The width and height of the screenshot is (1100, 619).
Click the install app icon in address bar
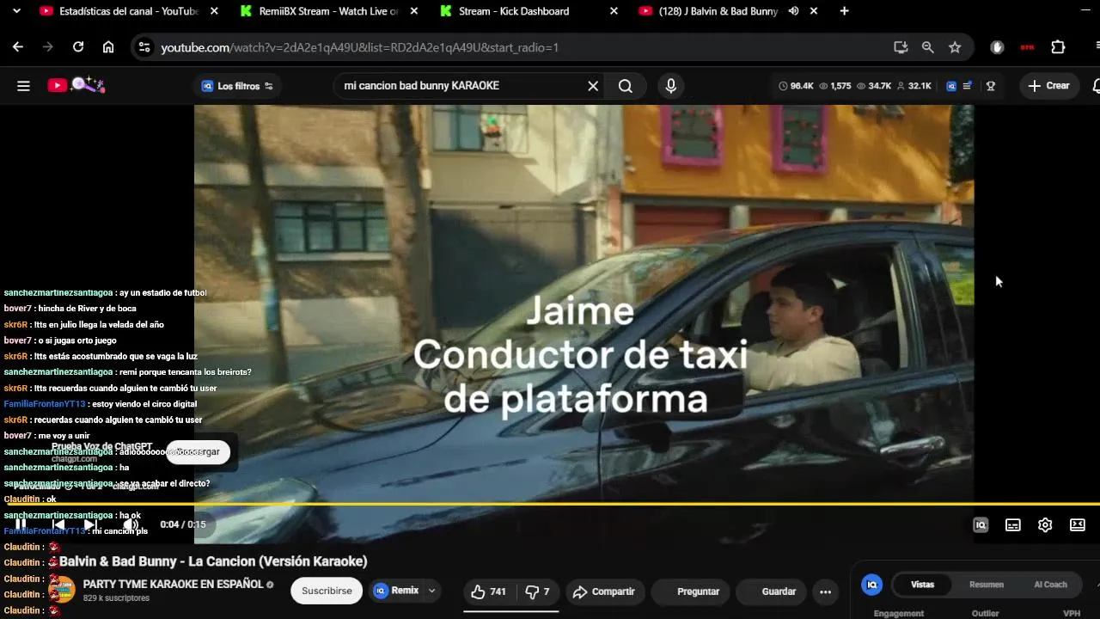(x=901, y=47)
